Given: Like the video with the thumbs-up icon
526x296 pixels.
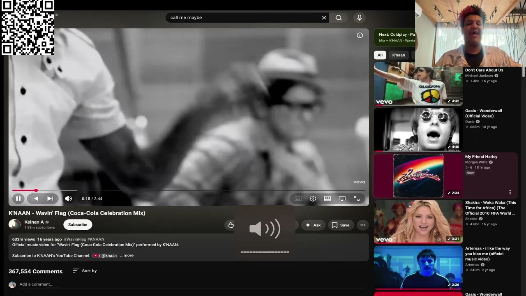Looking at the screenshot, I should coord(231,225).
